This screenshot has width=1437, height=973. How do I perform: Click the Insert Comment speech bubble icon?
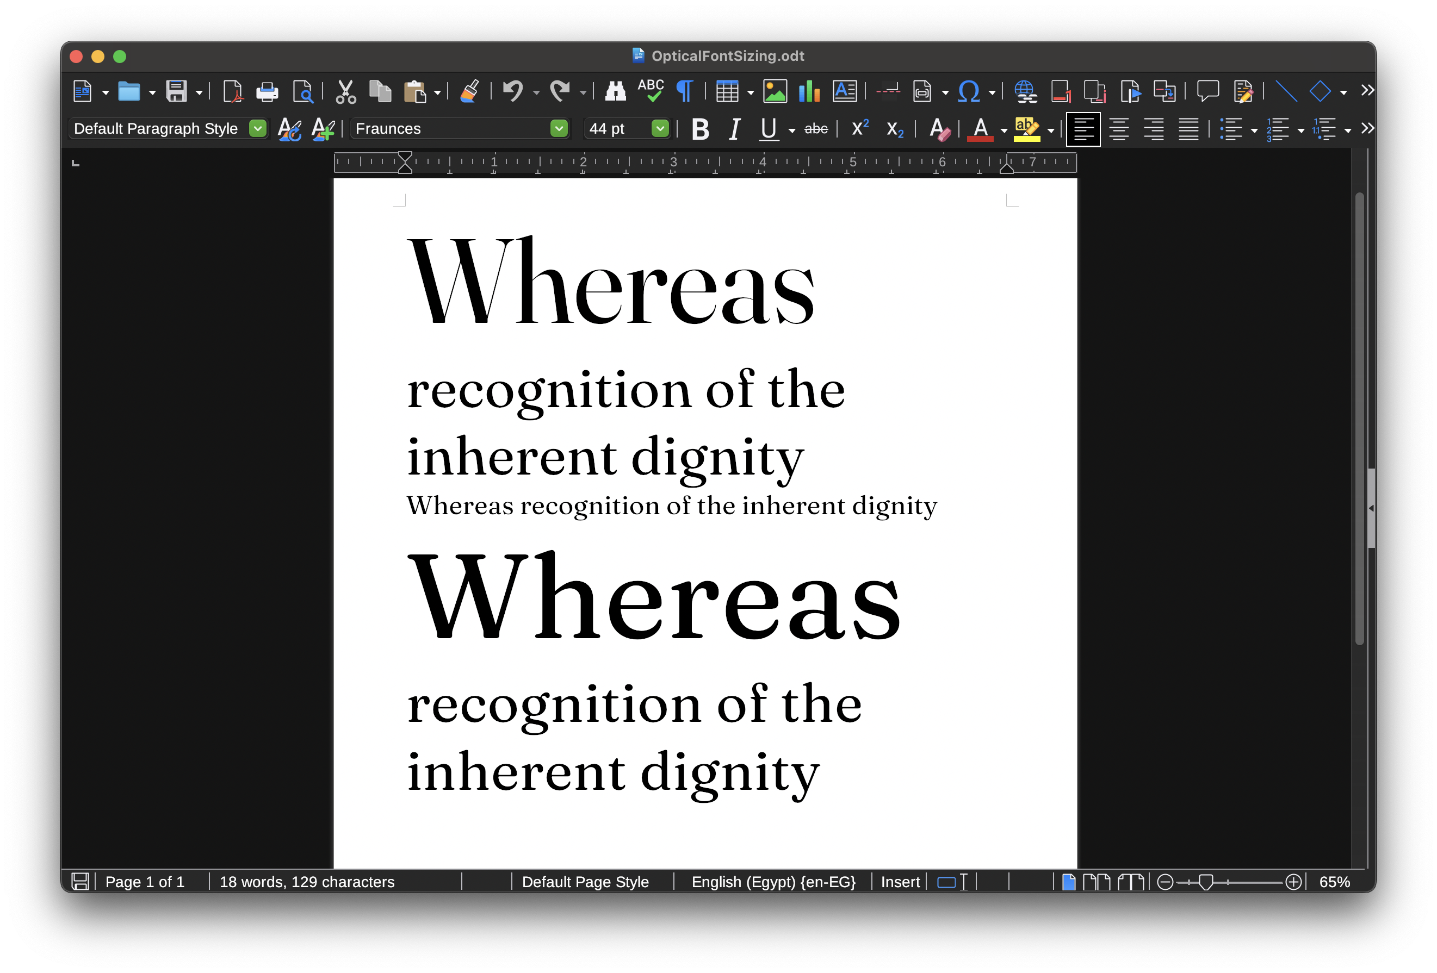click(1207, 91)
